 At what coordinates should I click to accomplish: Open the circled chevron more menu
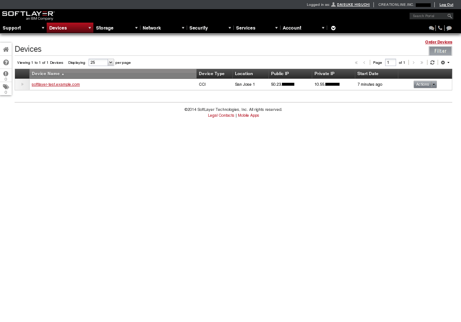(333, 28)
